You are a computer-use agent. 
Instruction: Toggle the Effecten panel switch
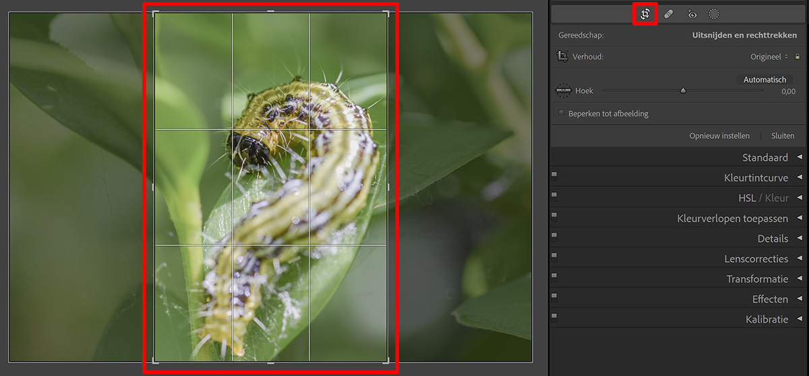[554, 296]
